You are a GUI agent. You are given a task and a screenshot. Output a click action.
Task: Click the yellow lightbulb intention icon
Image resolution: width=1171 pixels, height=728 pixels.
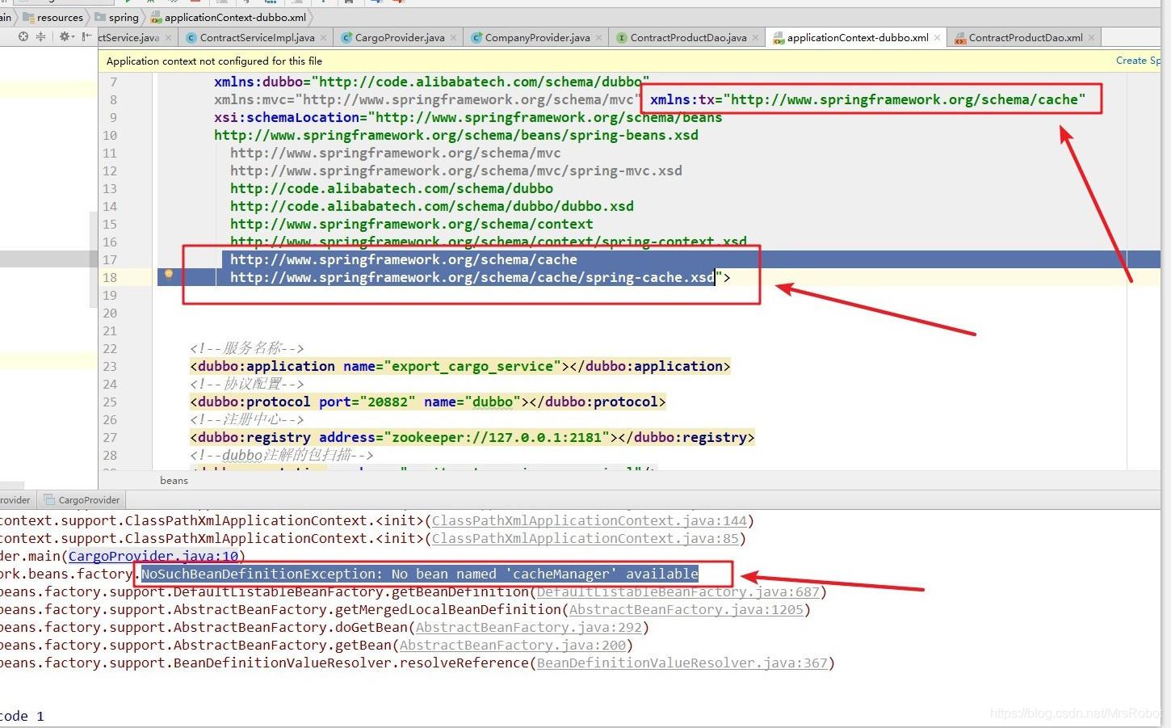tap(169, 275)
